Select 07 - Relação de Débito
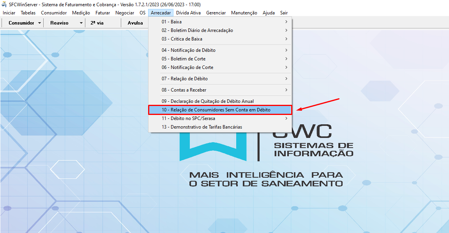This screenshot has height=233, width=449. [x=220, y=79]
